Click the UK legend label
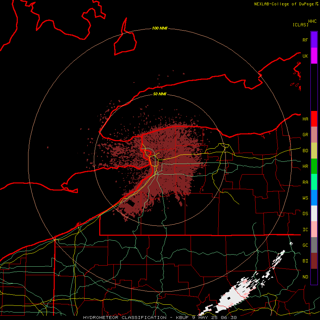The width and height of the screenshot is (320, 320). (305, 56)
